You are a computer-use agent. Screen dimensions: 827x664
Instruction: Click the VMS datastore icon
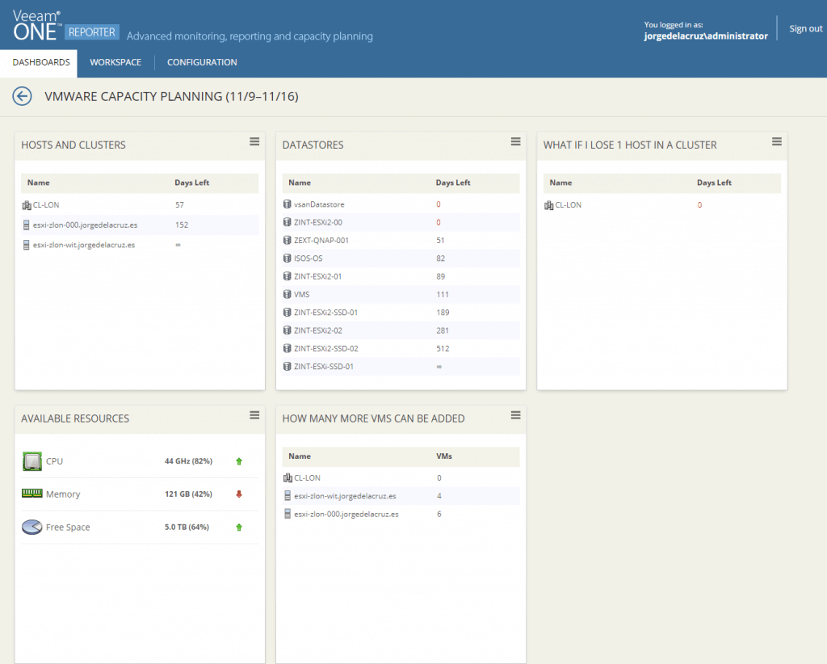click(x=288, y=294)
